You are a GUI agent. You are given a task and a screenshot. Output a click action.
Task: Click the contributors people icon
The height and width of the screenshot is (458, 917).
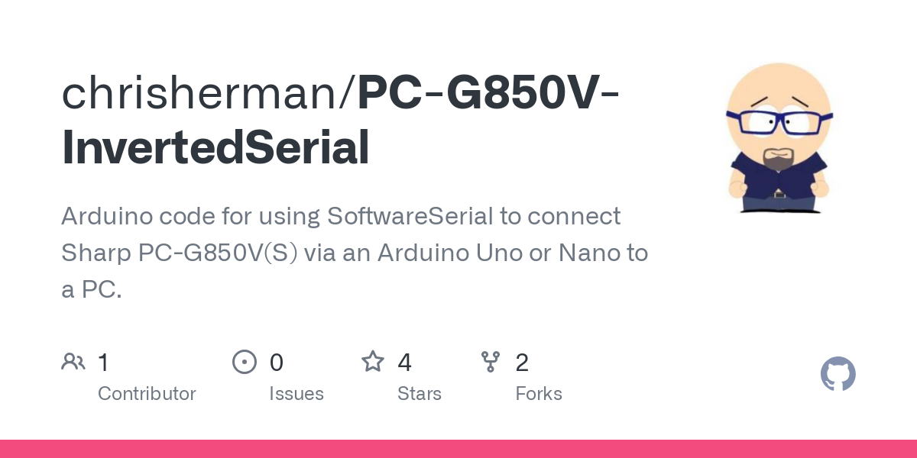[73, 361]
